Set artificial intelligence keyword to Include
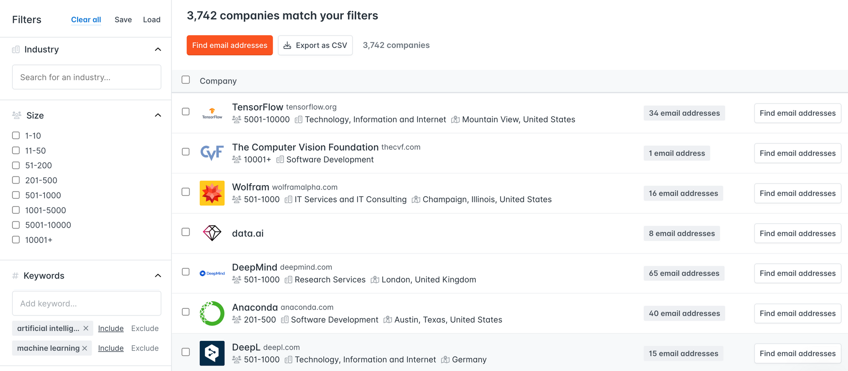848x371 pixels. click(x=111, y=329)
